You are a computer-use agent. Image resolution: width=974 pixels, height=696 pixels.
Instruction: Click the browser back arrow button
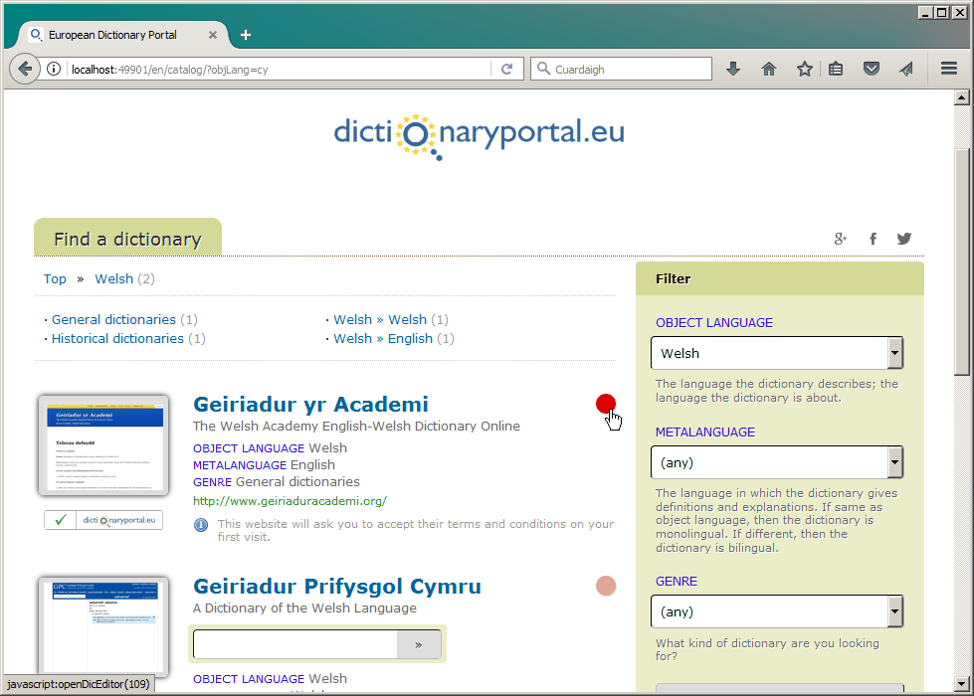25,69
